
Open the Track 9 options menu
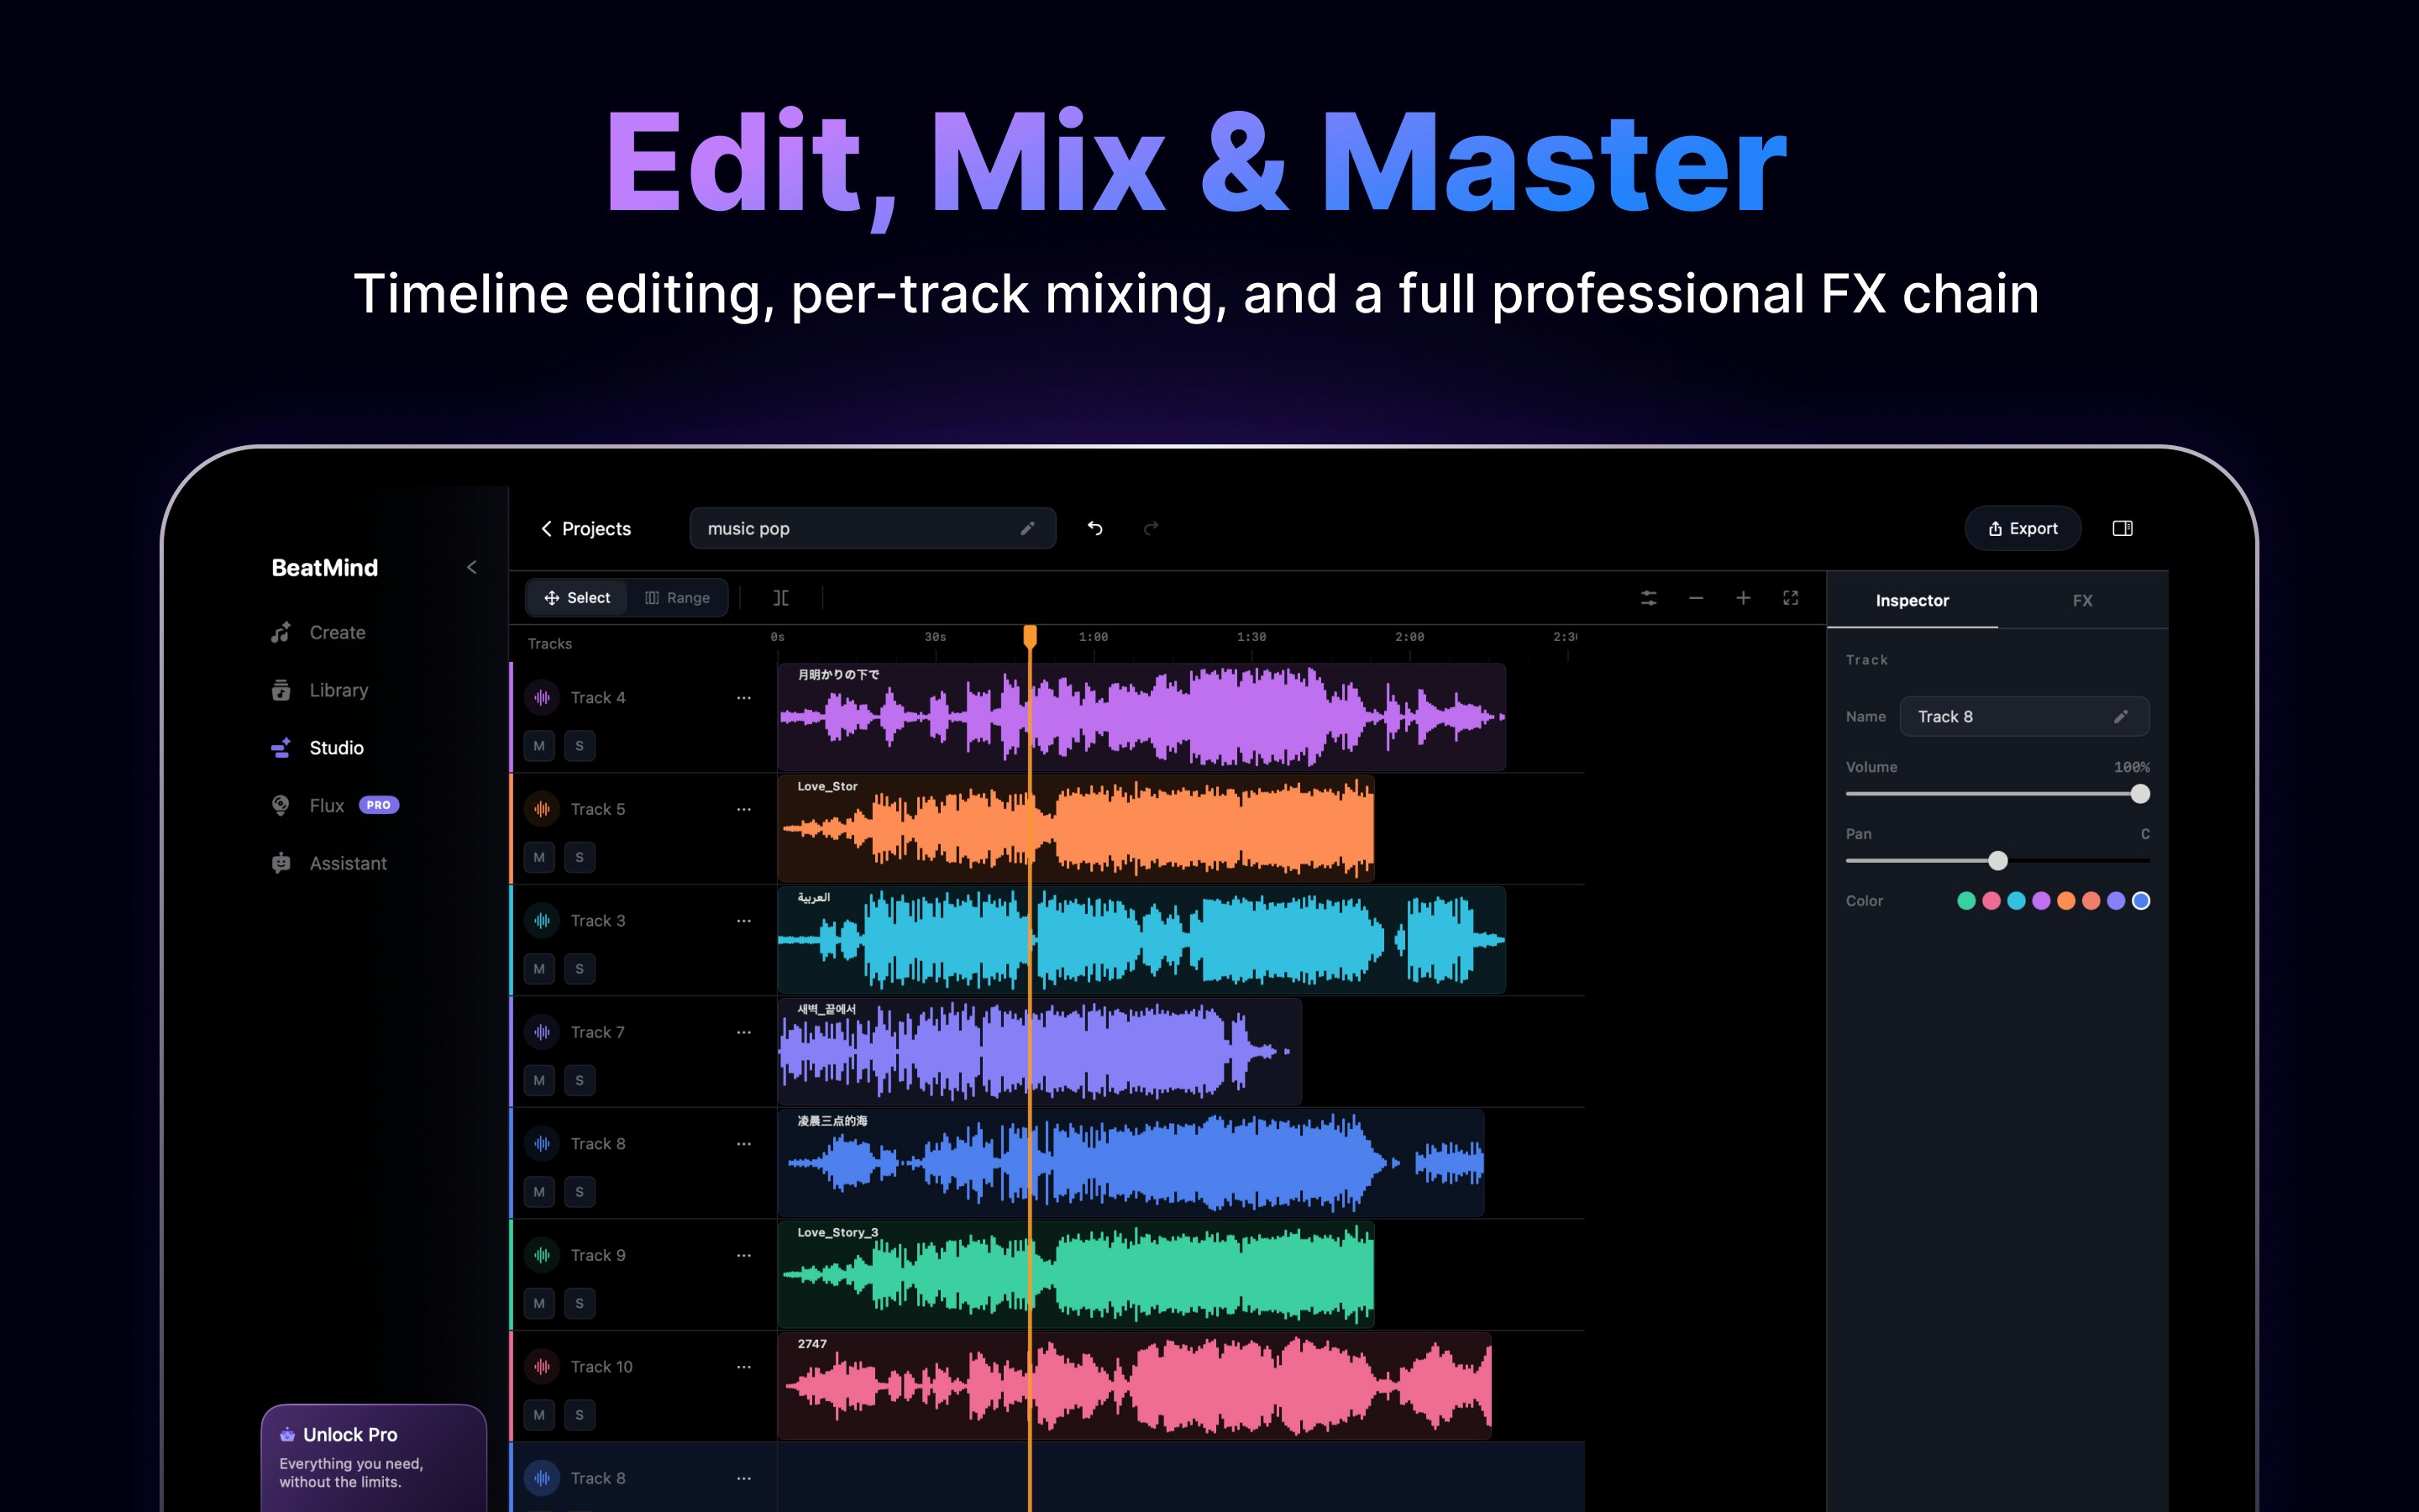tap(743, 1255)
